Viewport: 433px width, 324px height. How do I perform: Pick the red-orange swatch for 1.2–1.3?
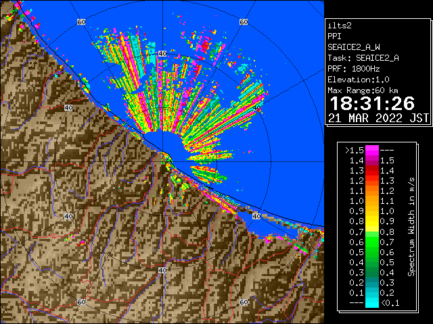(372, 181)
